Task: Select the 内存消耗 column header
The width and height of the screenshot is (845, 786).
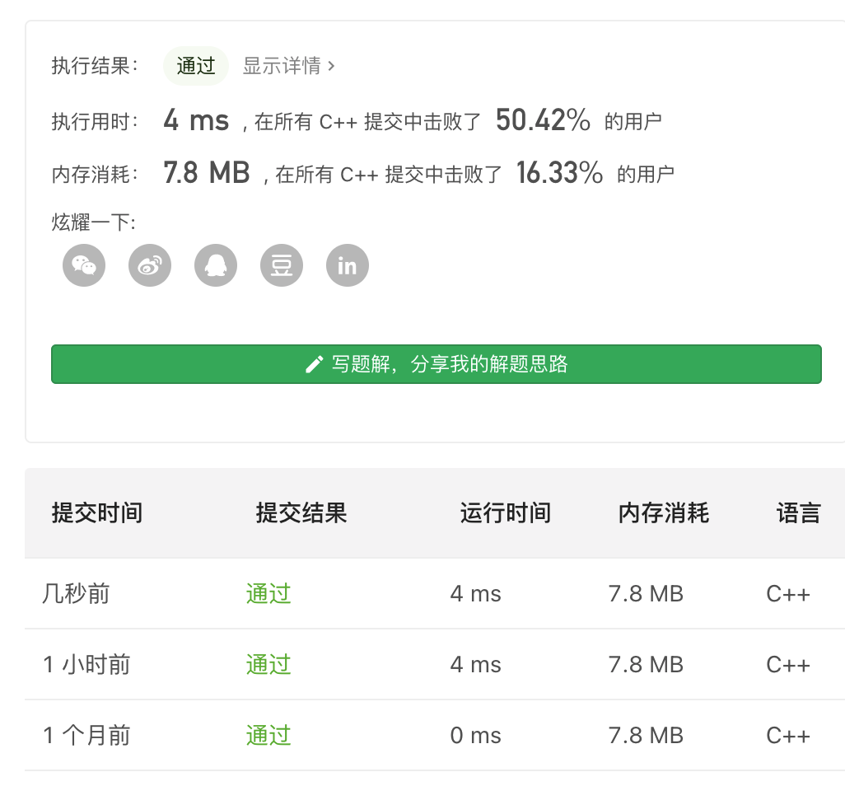Action: [664, 513]
